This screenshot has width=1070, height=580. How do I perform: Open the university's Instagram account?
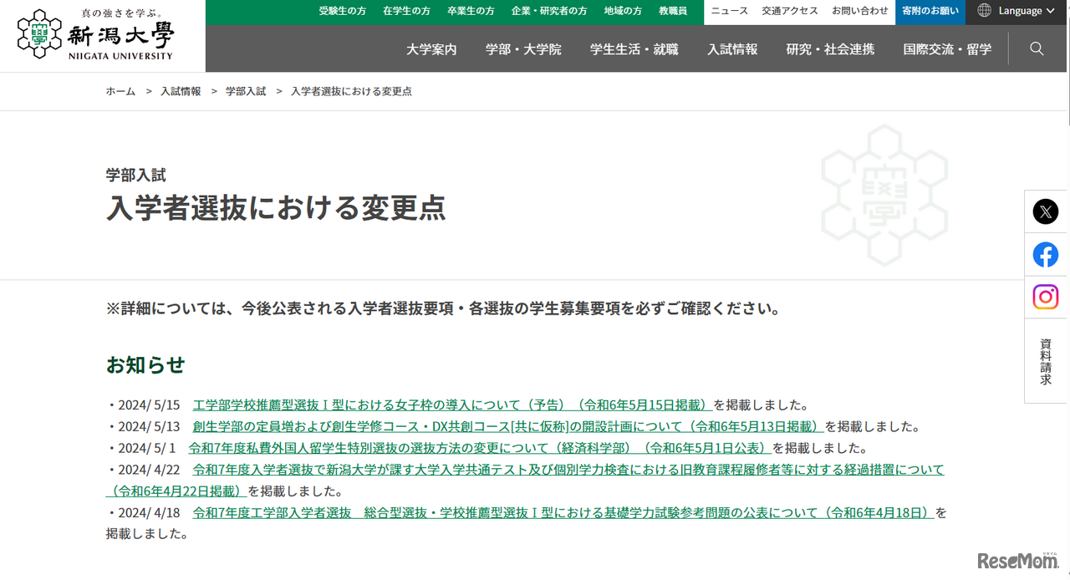pyautogui.click(x=1045, y=297)
